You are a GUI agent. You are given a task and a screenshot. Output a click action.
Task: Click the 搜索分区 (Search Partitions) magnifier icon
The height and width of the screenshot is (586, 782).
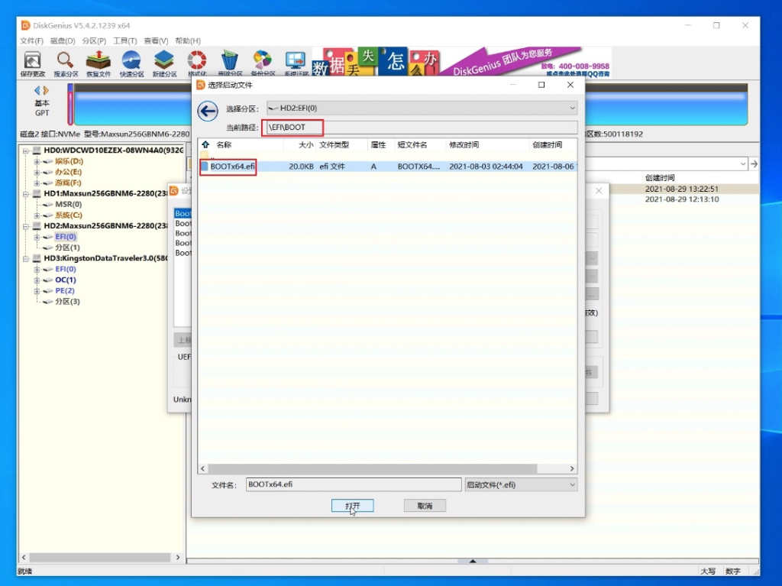click(66, 63)
